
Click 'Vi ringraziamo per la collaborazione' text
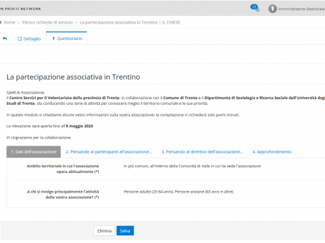[39, 137]
